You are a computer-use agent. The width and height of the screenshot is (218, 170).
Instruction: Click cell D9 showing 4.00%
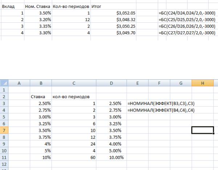pyautogui.click(x=111, y=144)
